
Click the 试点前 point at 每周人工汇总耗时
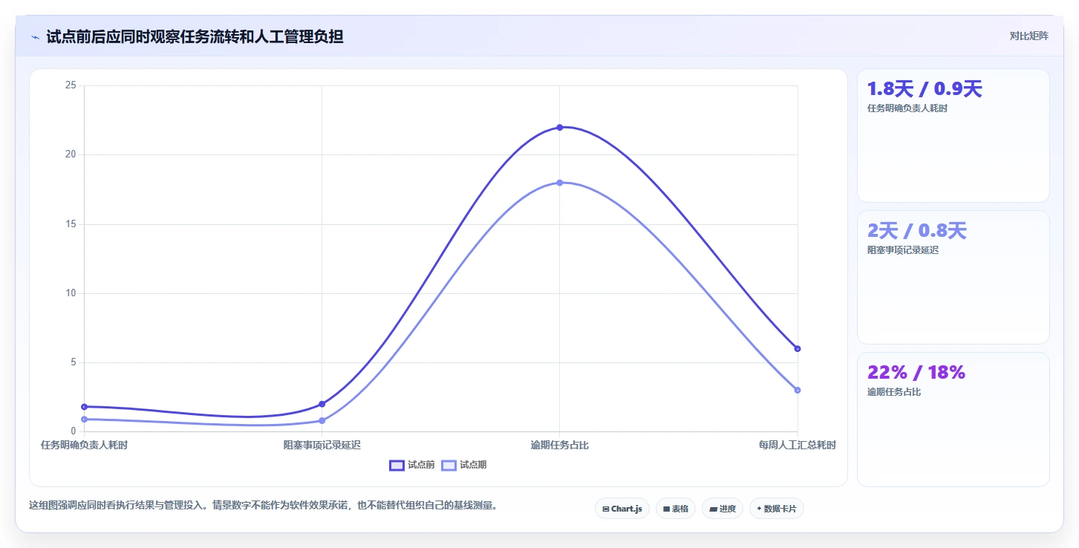coord(797,348)
